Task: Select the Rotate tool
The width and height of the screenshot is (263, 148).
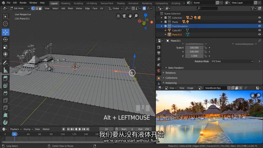Action: click(x=5, y=39)
